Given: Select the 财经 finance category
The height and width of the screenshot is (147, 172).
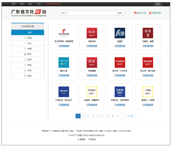Looking at the screenshot, I should [28, 65].
